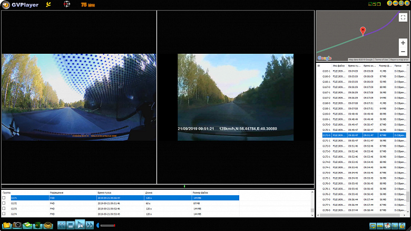Click the map pin icon in bottom toolbar
This screenshot has width=411, height=231.
point(387,226)
